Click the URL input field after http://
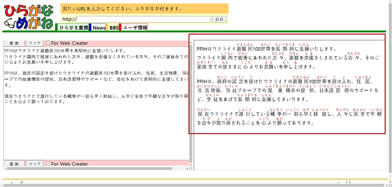Image resolution: width=392 pixels, height=187 pixels. pos(144,20)
